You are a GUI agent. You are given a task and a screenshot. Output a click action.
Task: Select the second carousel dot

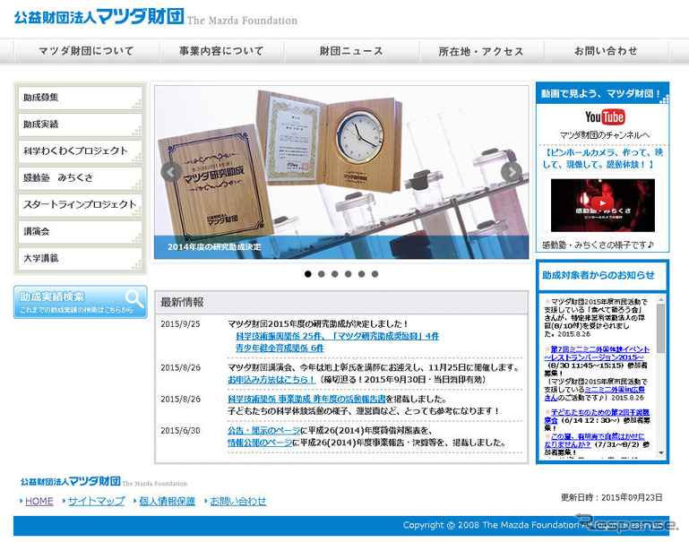pyautogui.click(x=322, y=274)
